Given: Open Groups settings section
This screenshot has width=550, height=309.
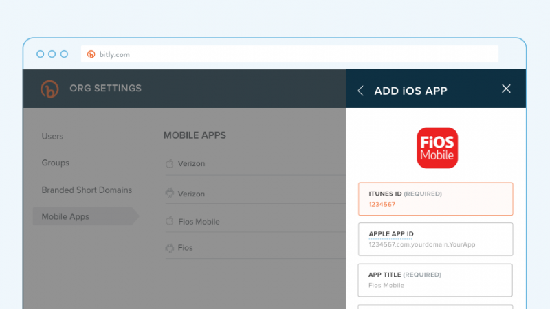Looking at the screenshot, I should [56, 163].
